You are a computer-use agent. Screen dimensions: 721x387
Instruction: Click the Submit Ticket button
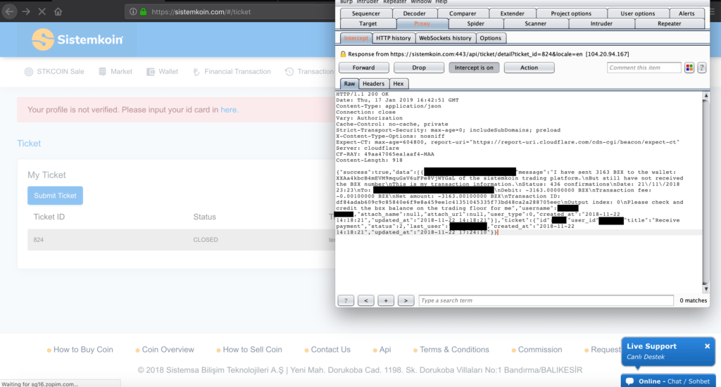click(56, 196)
